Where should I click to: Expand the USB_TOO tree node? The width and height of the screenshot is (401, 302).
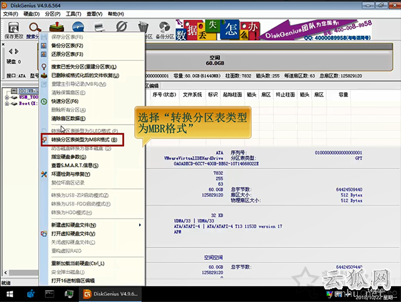tap(7, 97)
